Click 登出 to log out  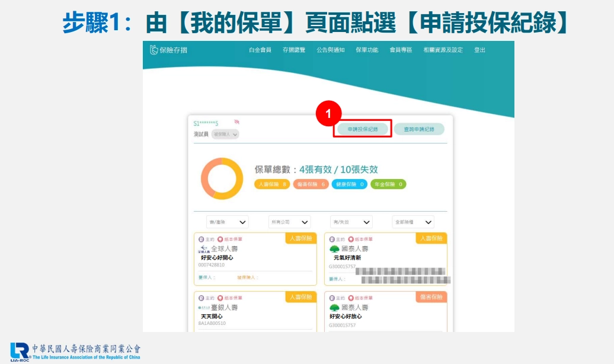tap(479, 50)
